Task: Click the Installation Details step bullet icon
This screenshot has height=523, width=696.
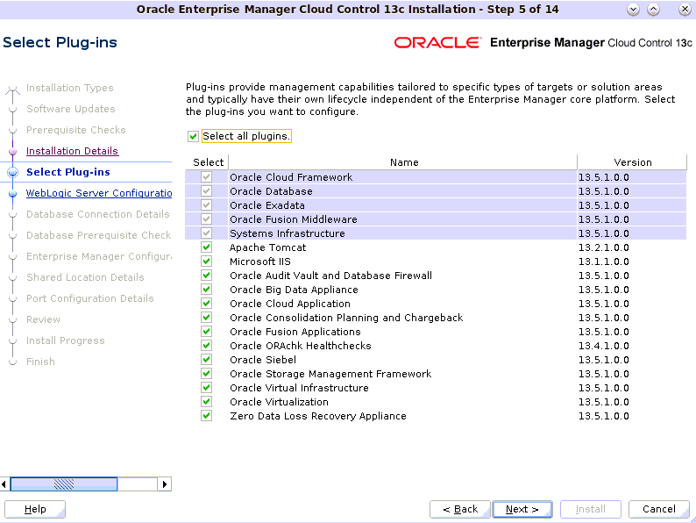Action: pos(13,152)
